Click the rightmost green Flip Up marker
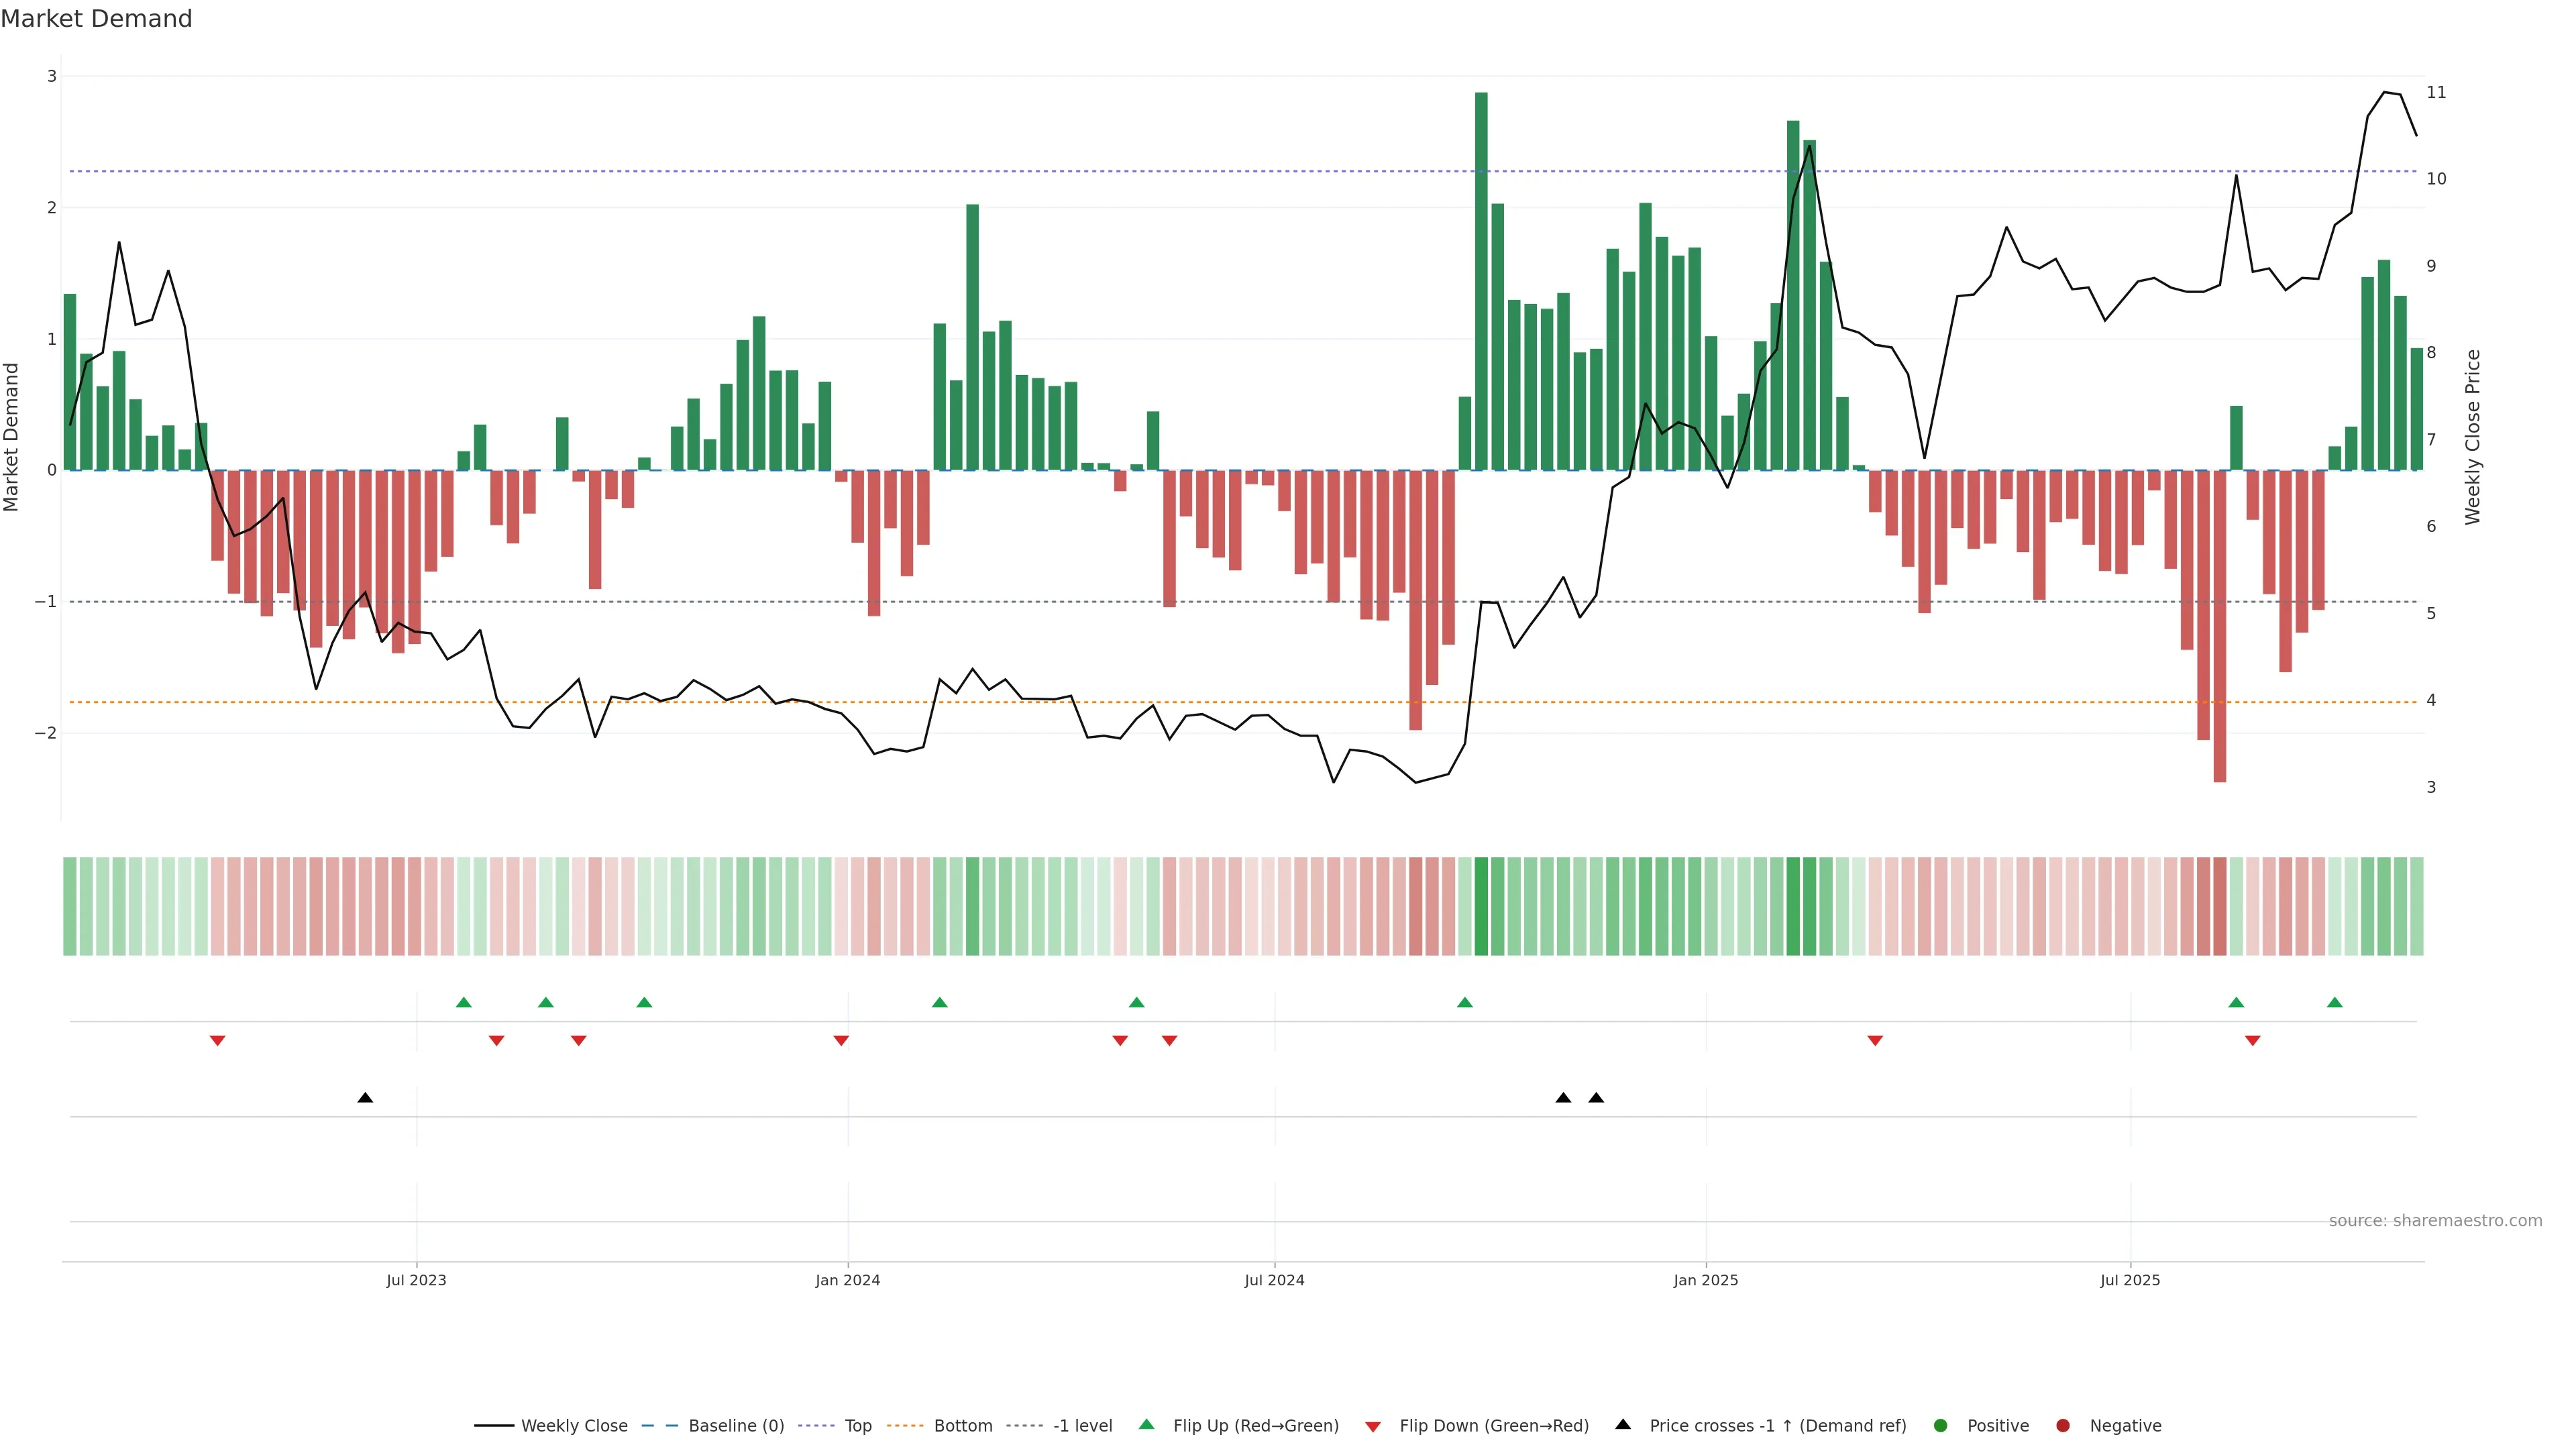Screen dimensions: 2576x1449 pyautogui.click(x=2335, y=1002)
